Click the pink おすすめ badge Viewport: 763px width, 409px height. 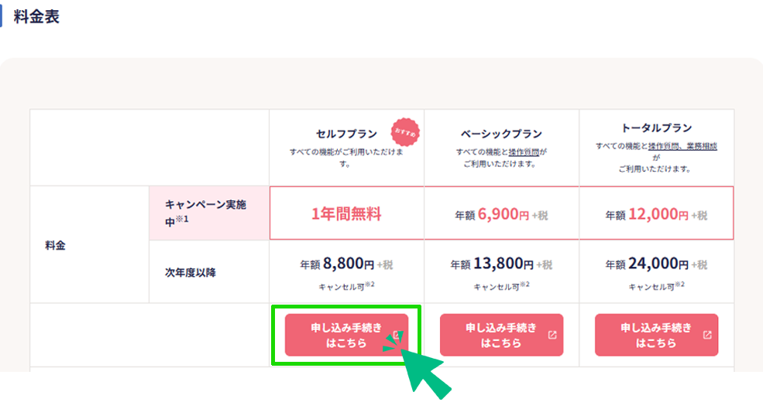point(405,132)
